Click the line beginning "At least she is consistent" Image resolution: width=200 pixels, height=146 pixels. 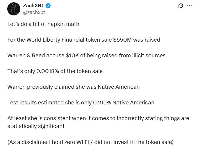pos(98,118)
